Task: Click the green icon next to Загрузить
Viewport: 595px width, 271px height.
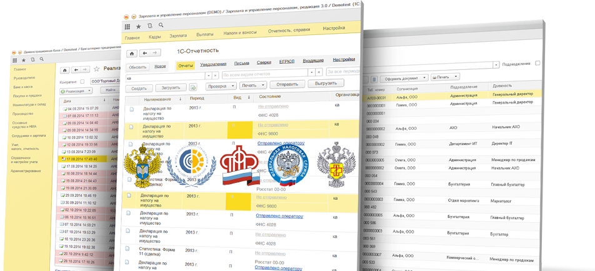Action: 193,88
